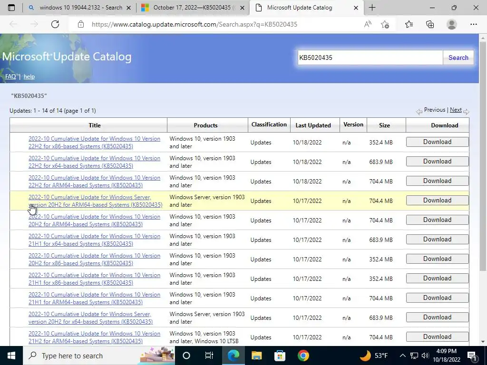Open the Collections icon
This screenshot has width=487, height=365.
tap(430, 24)
